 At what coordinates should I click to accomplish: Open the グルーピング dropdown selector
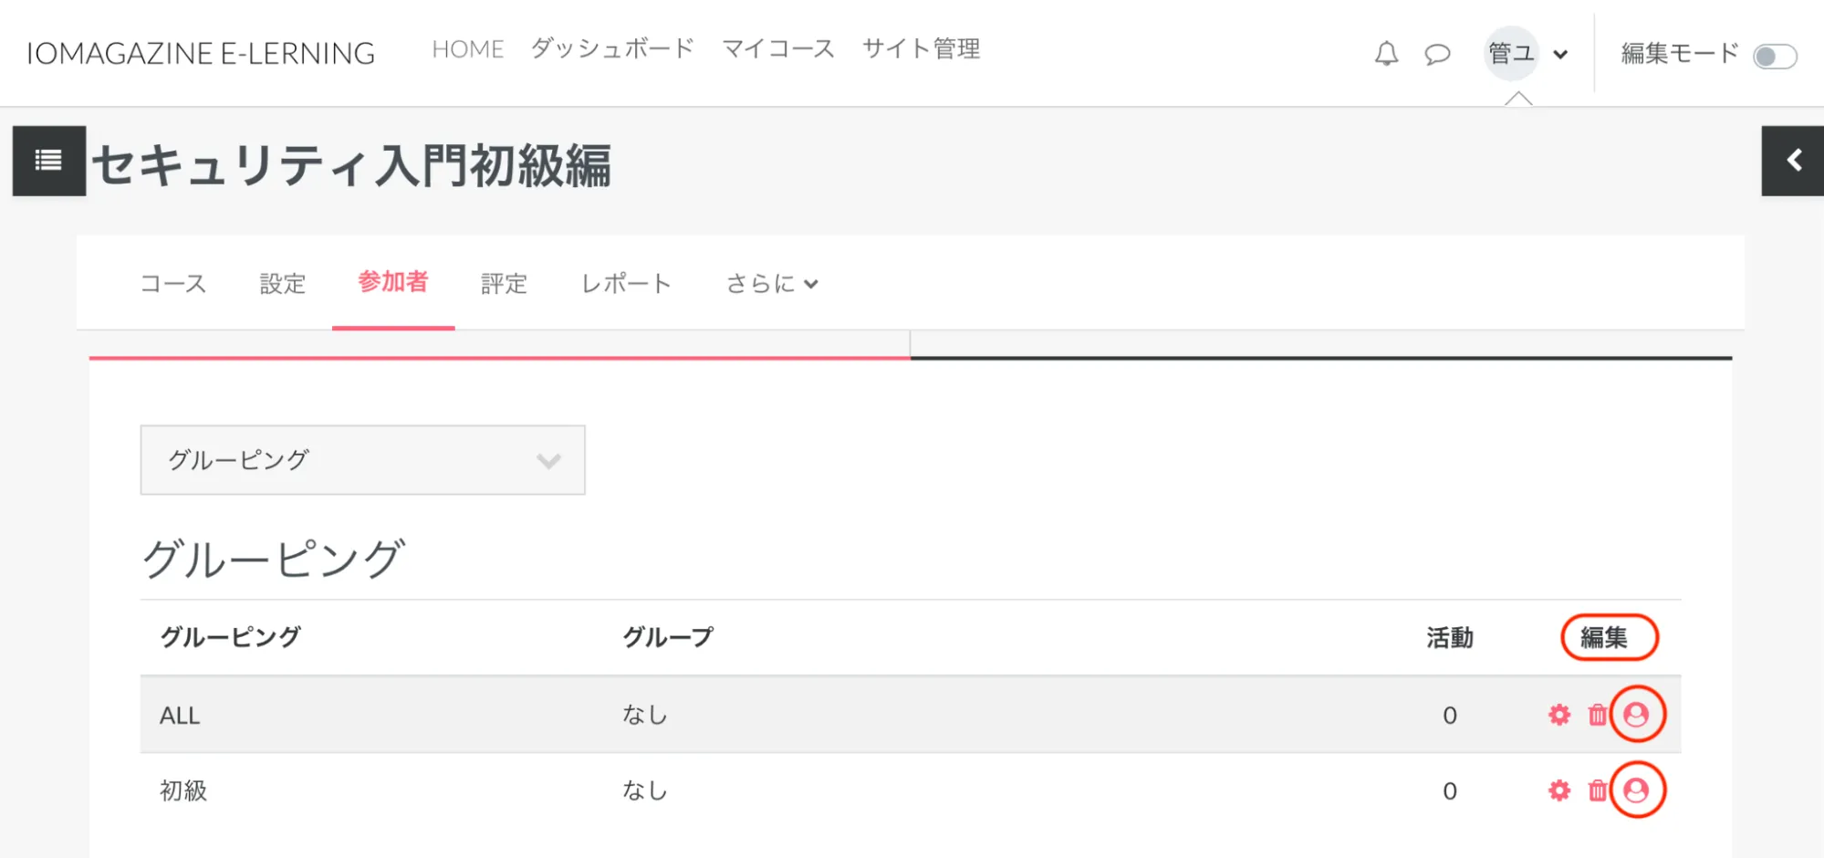pyautogui.click(x=362, y=460)
